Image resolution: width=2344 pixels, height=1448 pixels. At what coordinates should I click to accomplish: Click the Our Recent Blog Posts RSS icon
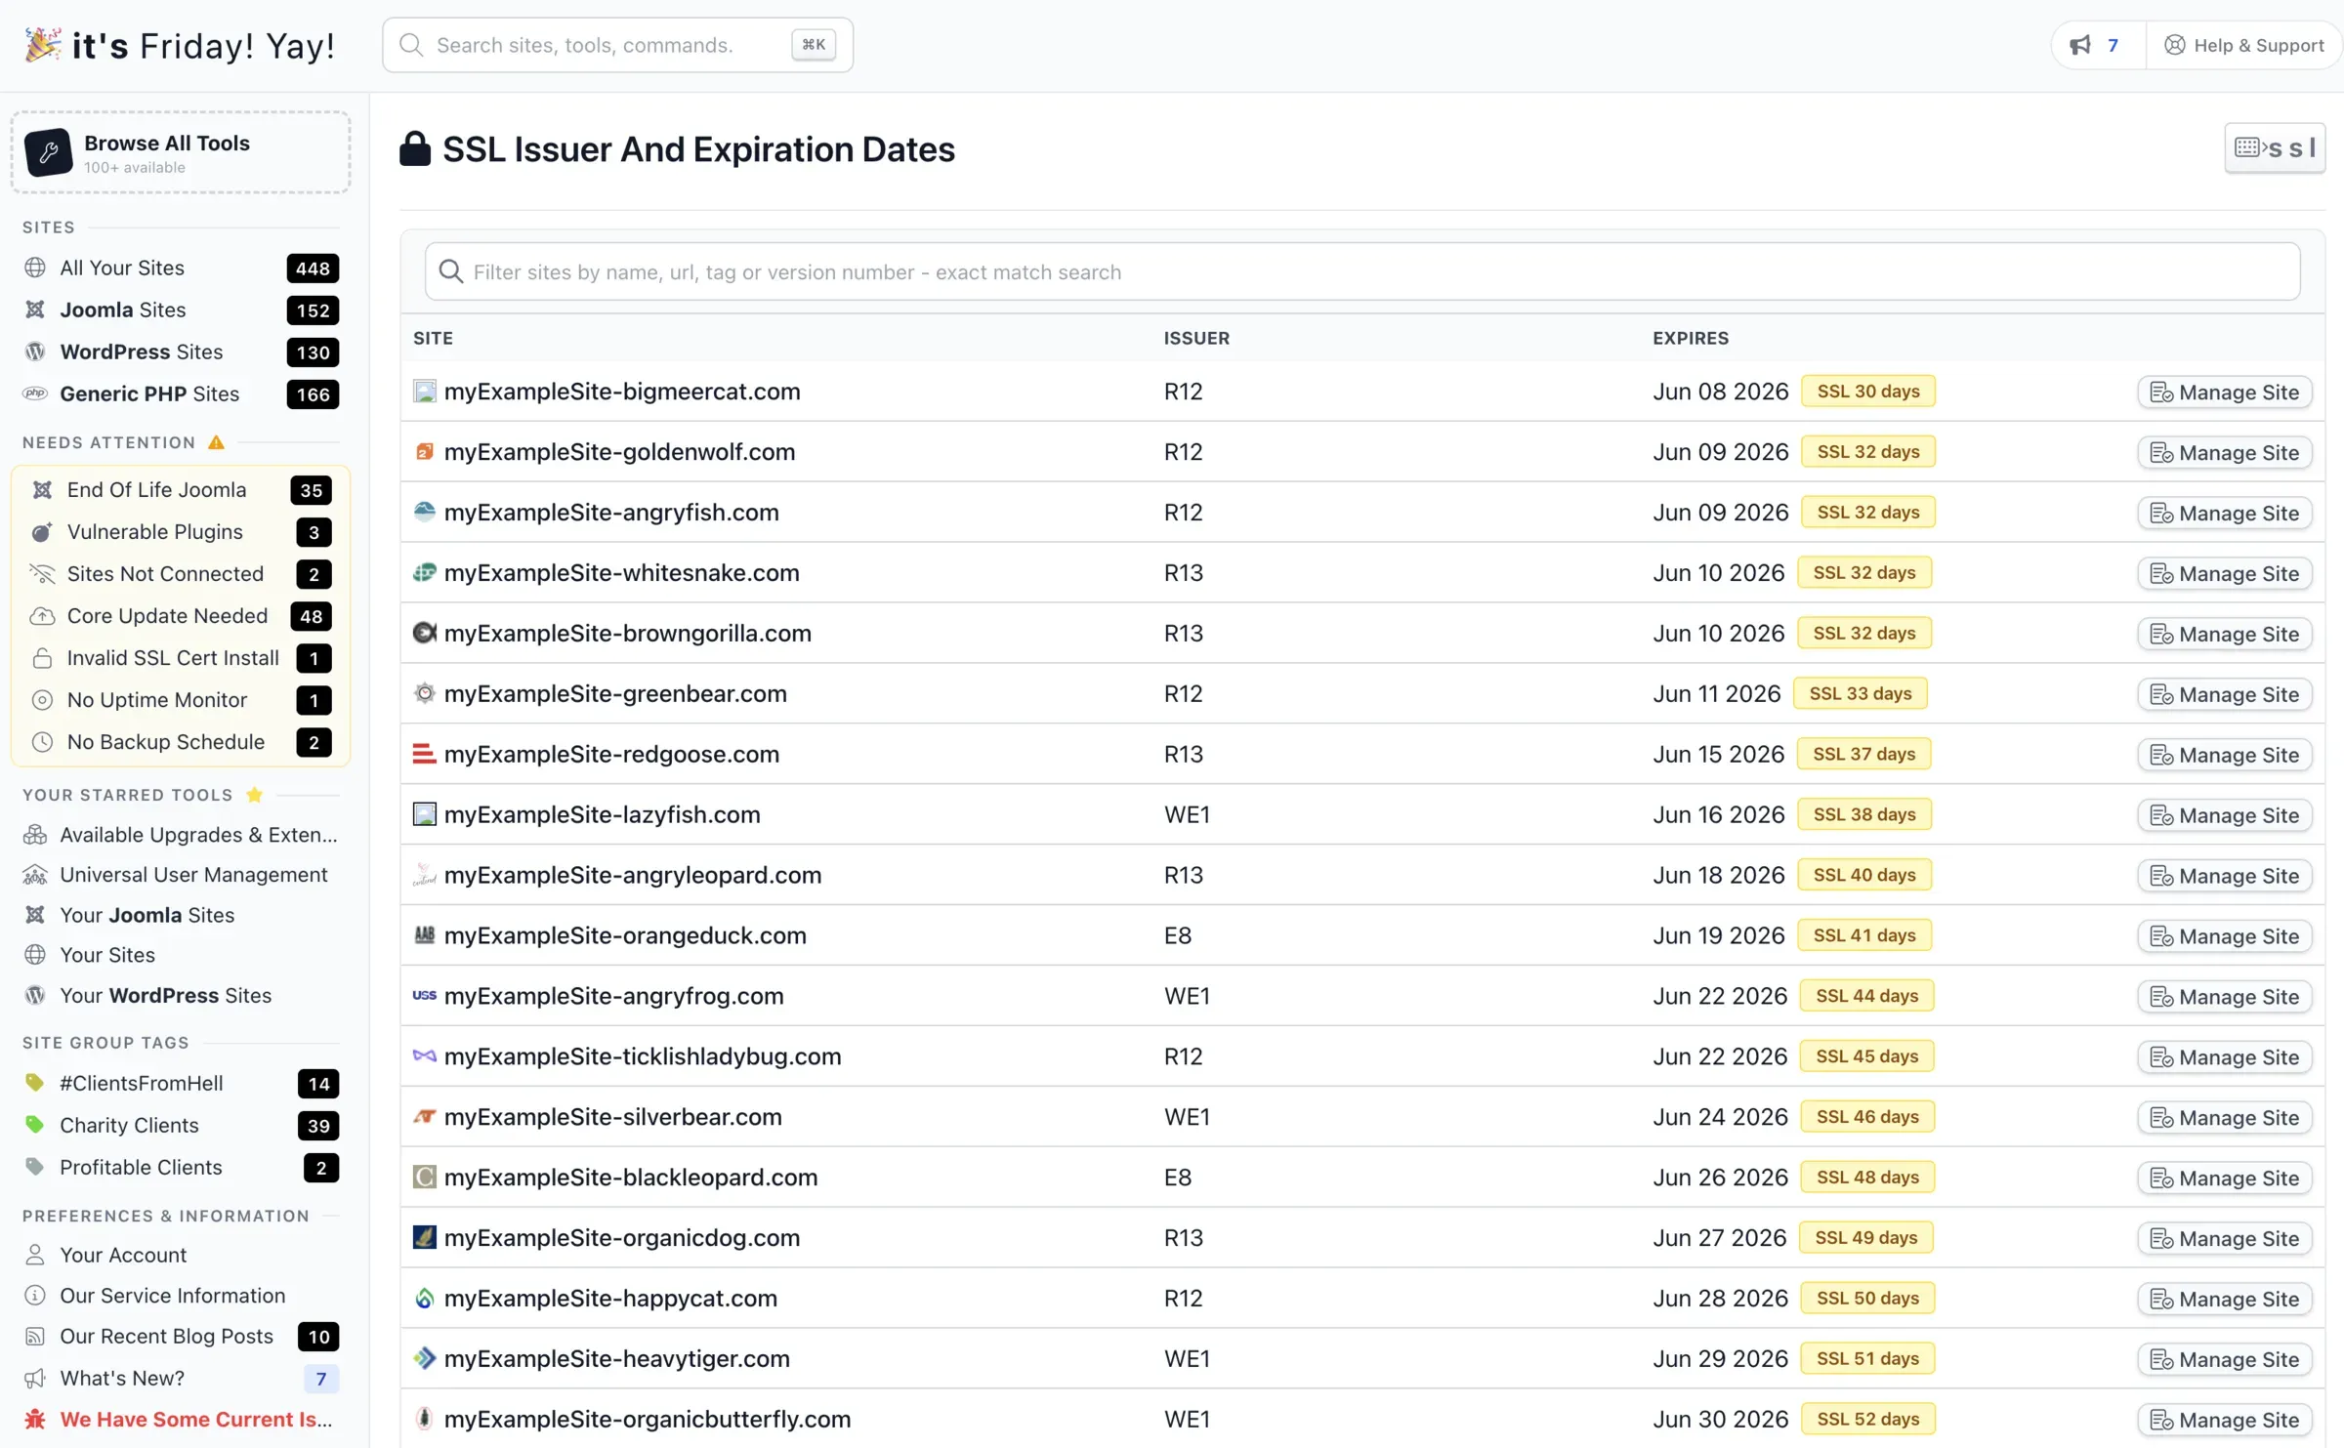35,1337
